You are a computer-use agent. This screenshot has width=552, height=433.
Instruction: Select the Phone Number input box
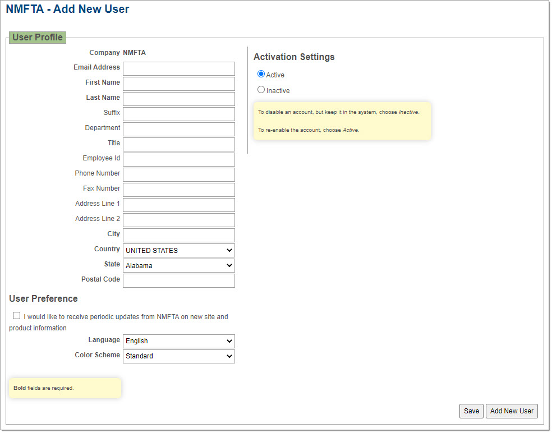click(x=179, y=175)
